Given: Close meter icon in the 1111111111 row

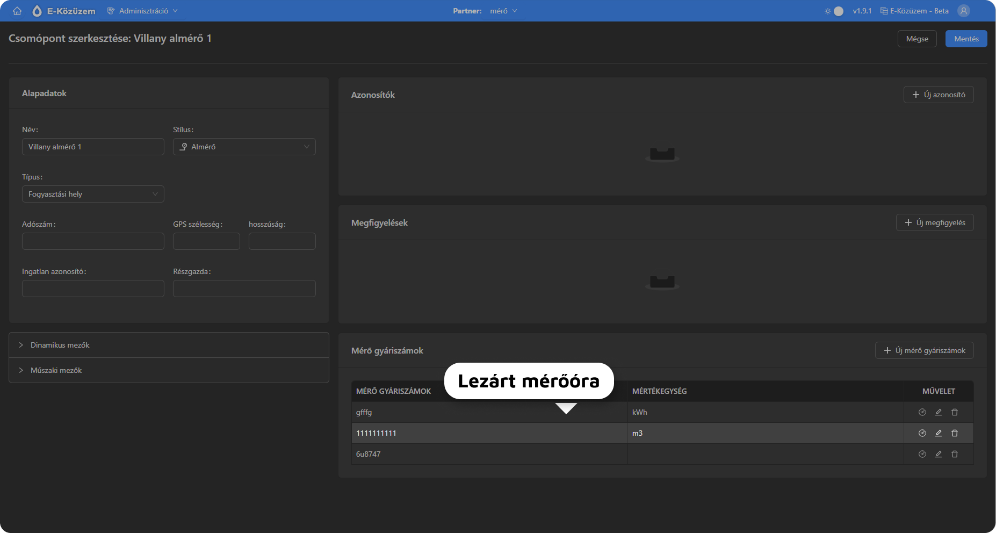Looking at the screenshot, I should [922, 433].
